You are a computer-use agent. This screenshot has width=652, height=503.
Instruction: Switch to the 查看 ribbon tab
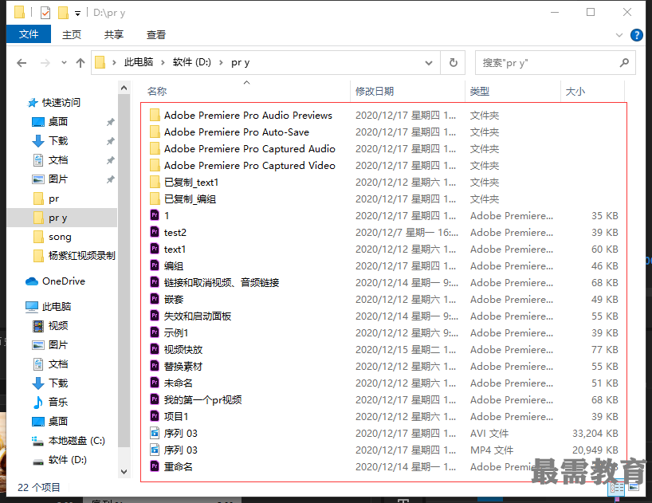pos(156,34)
